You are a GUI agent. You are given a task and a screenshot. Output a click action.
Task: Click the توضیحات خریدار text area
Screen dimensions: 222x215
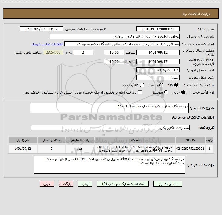pyautogui.click(x=109, y=165)
